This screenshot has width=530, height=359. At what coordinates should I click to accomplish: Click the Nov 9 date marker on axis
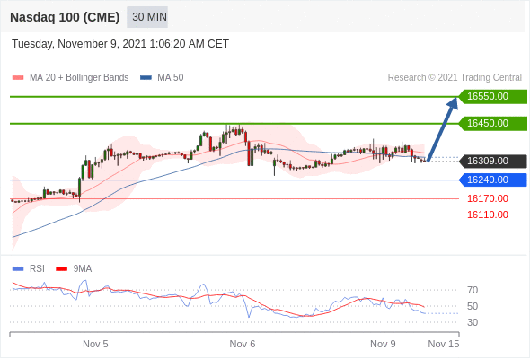coord(383,344)
